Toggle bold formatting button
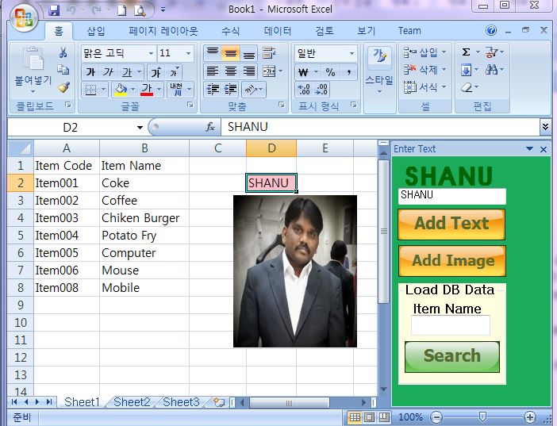Image resolution: width=557 pixels, height=426 pixels. tap(90, 72)
